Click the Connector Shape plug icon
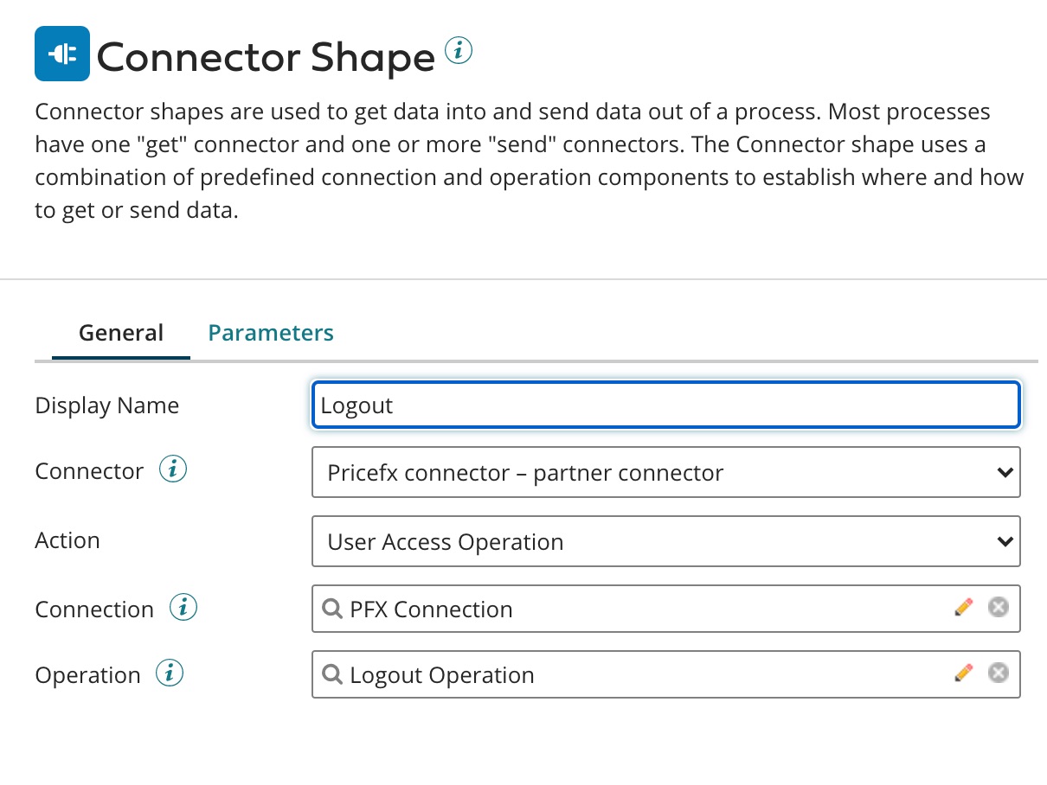This screenshot has height=785, width=1047. 62,54
